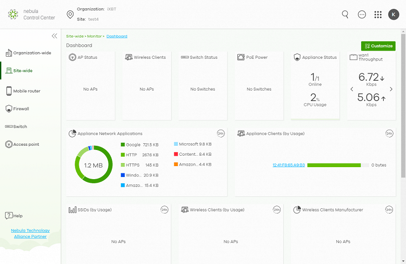
Task: Select Organization-wide in the sidebar
Action: [x=32, y=53]
